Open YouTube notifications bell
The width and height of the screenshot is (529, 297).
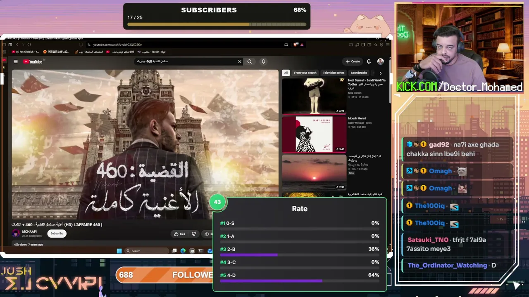click(x=369, y=61)
